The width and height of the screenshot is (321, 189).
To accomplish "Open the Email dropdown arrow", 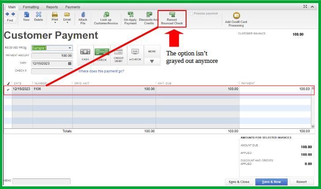I will (67, 22).
